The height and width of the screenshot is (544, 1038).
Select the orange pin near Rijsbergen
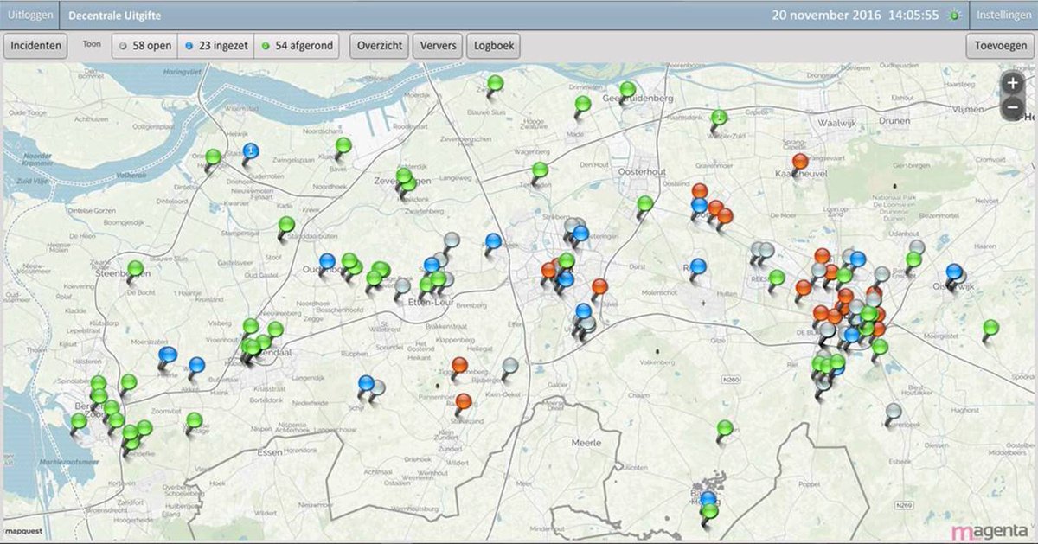(459, 365)
